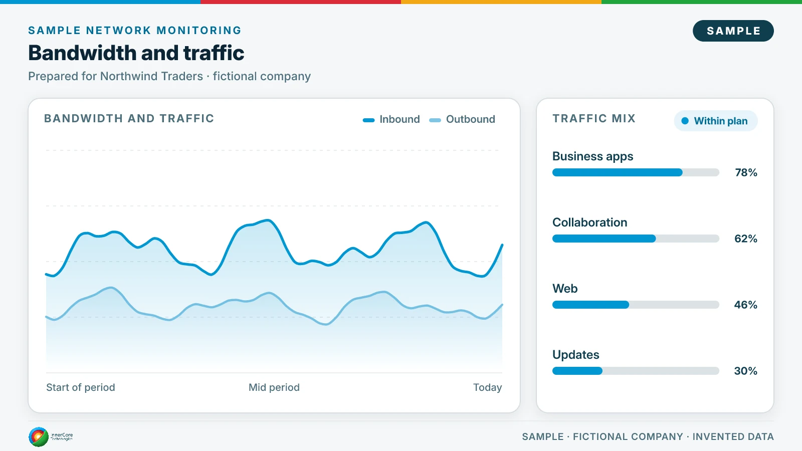The width and height of the screenshot is (802, 451).
Task: Click the Web traffic progress bar
Action: pyautogui.click(x=636, y=305)
